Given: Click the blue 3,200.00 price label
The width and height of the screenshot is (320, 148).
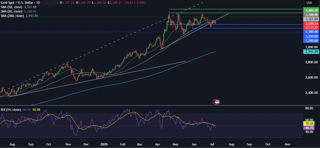Looking at the screenshot, I should [x=311, y=41].
